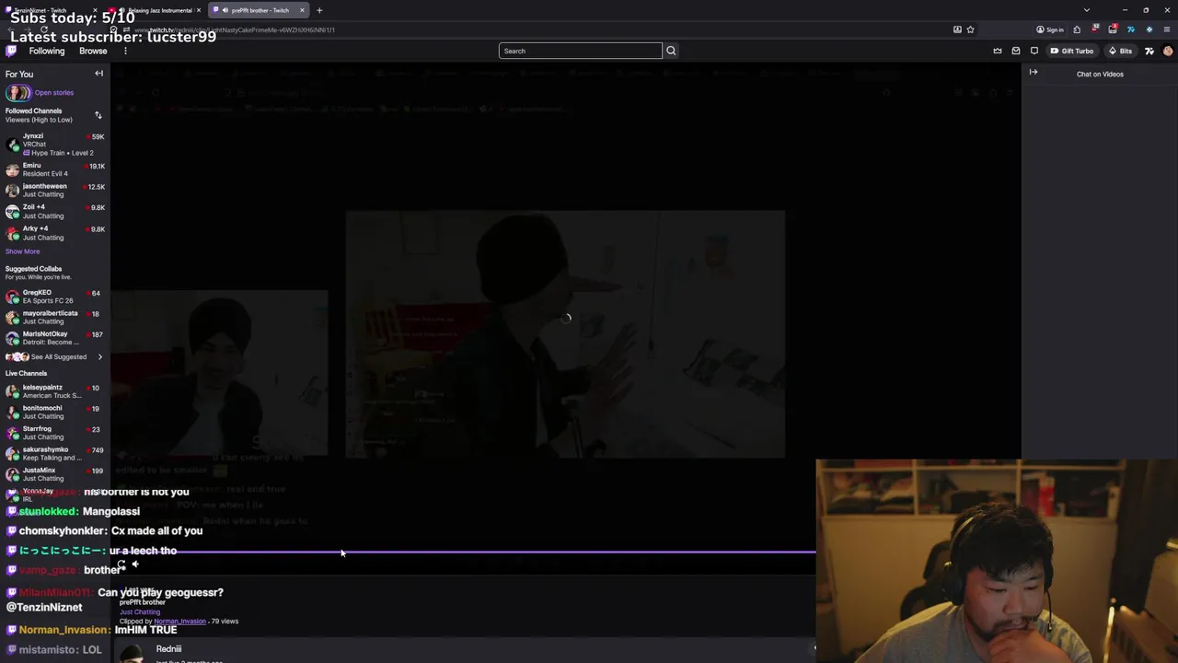Open 7TV extension in browser toolbar
1178x663 pixels.
coord(1131,29)
